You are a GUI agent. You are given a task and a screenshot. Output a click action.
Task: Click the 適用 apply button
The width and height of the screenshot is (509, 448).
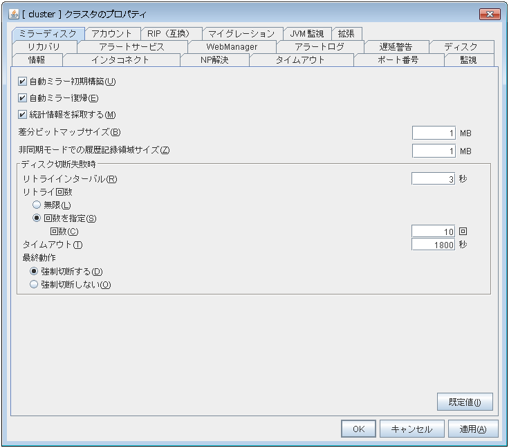[x=473, y=429]
